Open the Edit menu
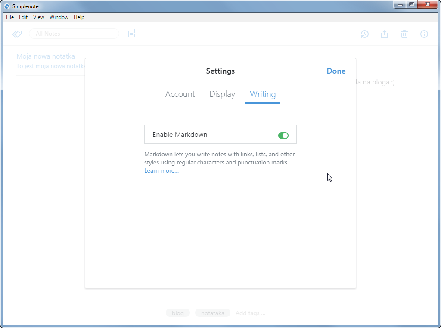The height and width of the screenshot is (328, 441). coord(23,17)
